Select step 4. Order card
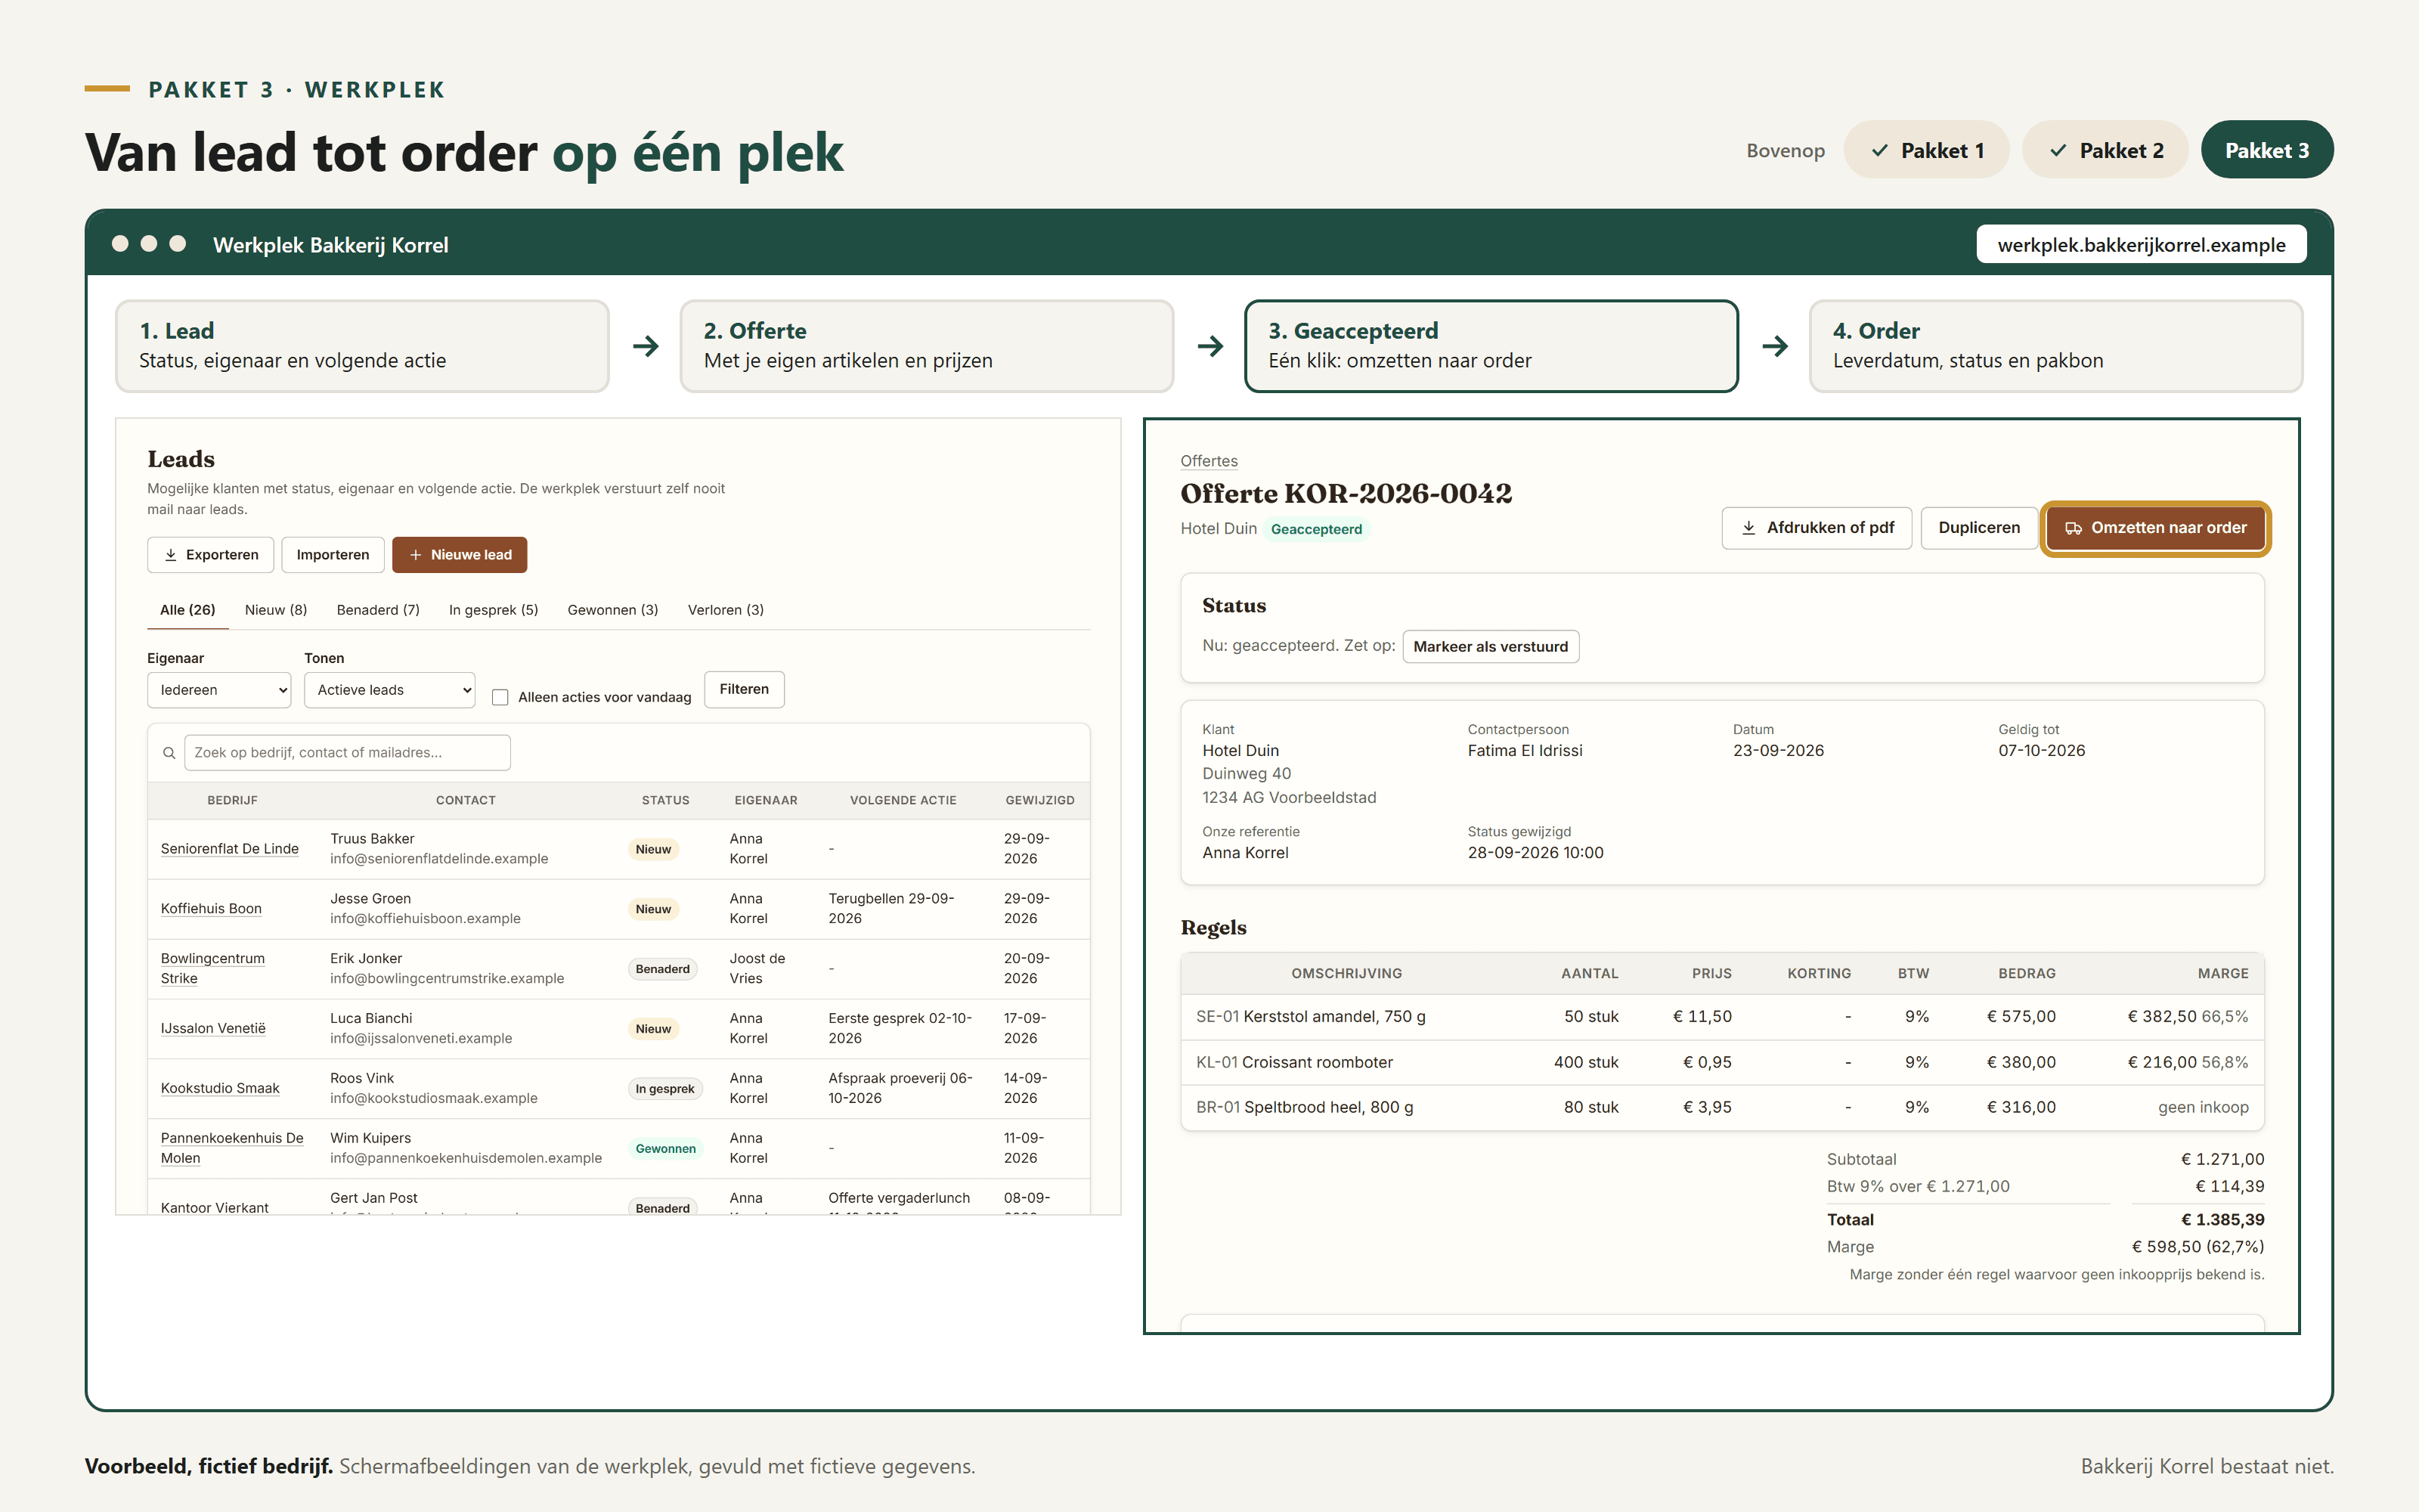This screenshot has width=2419, height=1512. pos(2055,346)
